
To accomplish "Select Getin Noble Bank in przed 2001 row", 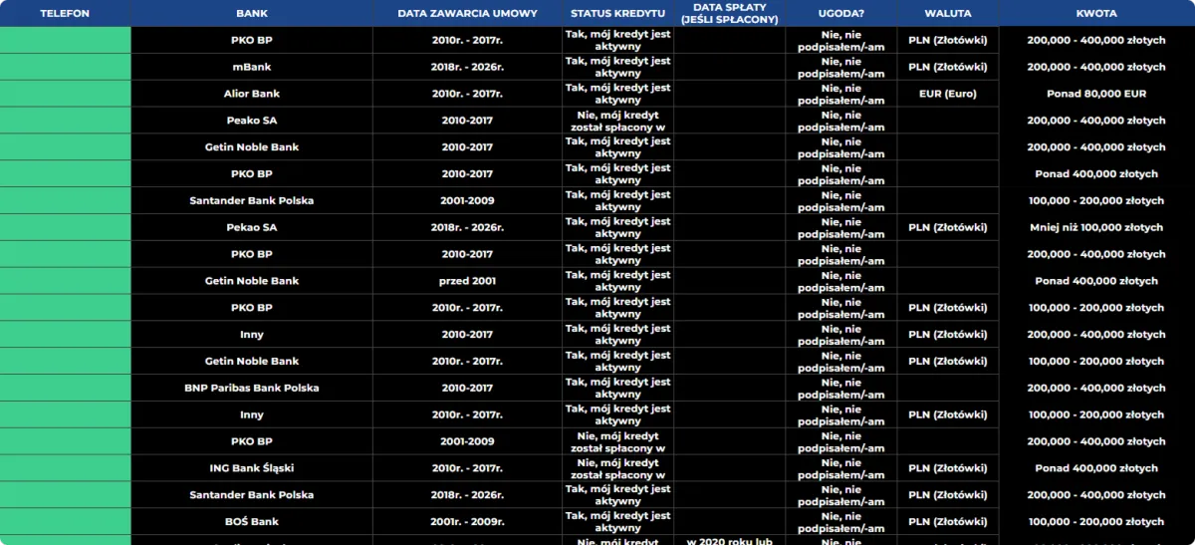I will pyautogui.click(x=252, y=281).
